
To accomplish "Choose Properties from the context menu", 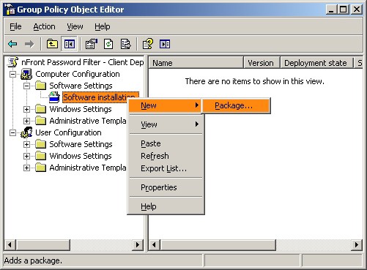I will coord(166,187).
